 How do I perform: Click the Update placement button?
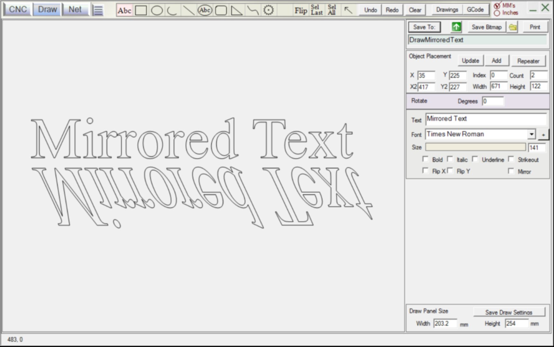(x=470, y=61)
